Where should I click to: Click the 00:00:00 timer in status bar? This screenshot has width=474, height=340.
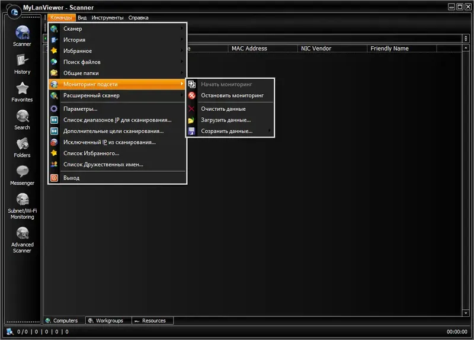point(457,332)
